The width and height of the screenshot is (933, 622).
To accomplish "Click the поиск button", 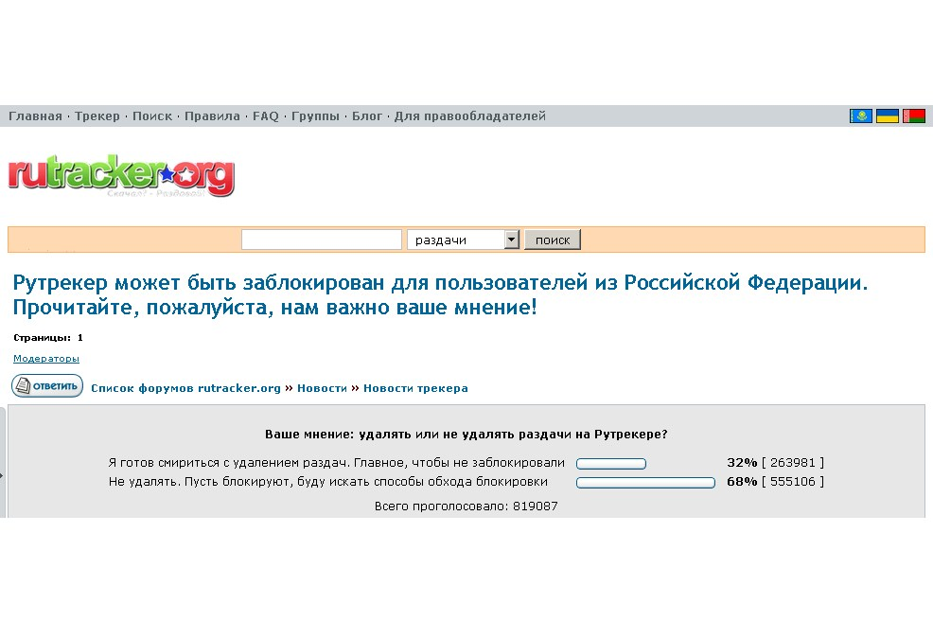I will [x=553, y=240].
